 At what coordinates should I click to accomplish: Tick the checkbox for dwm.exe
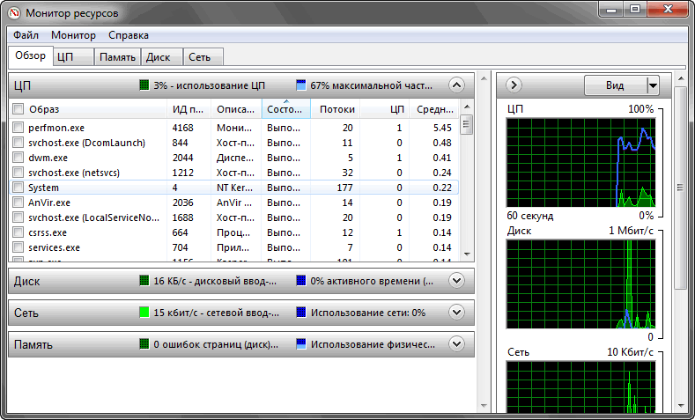pyautogui.click(x=18, y=158)
